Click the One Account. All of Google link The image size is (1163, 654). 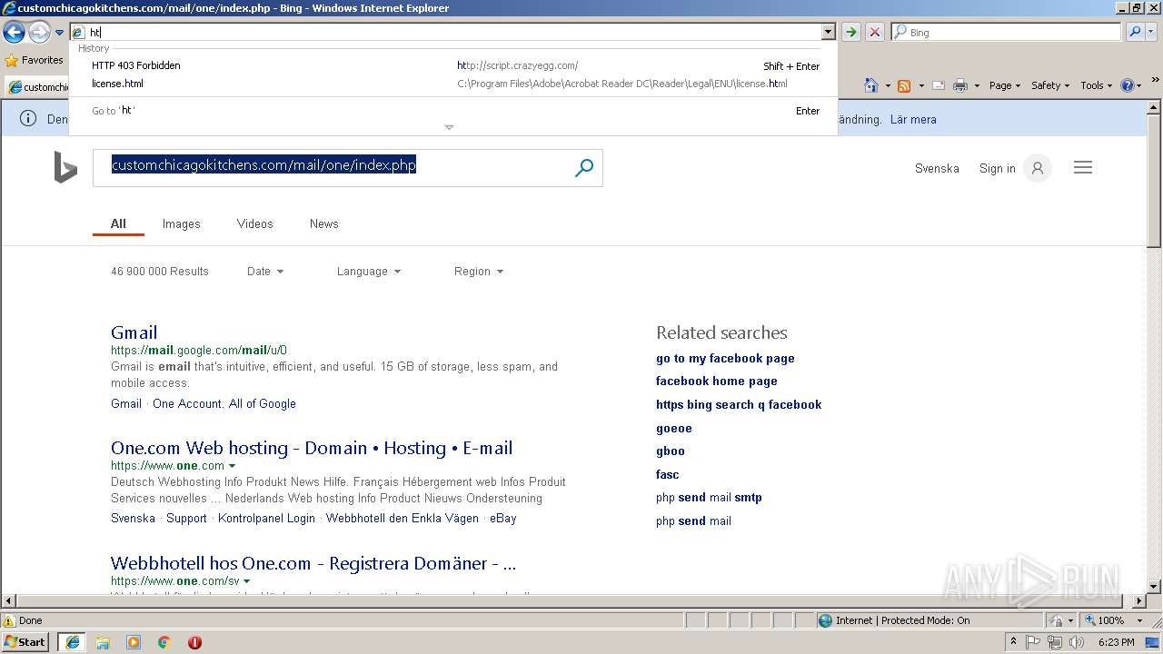[x=224, y=403]
